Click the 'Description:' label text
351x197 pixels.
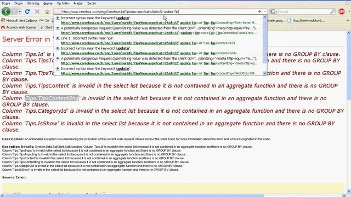click(13, 139)
